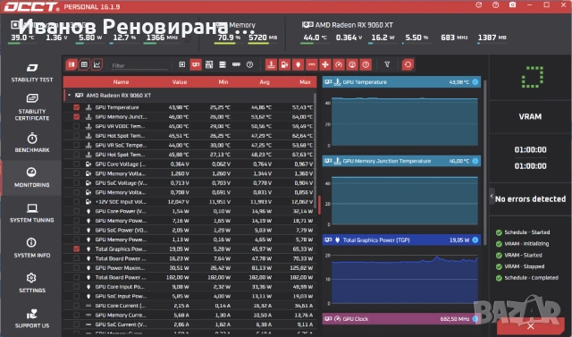572x337 pixels.
Task: Open the Stability Test section
Action: coord(32,72)
